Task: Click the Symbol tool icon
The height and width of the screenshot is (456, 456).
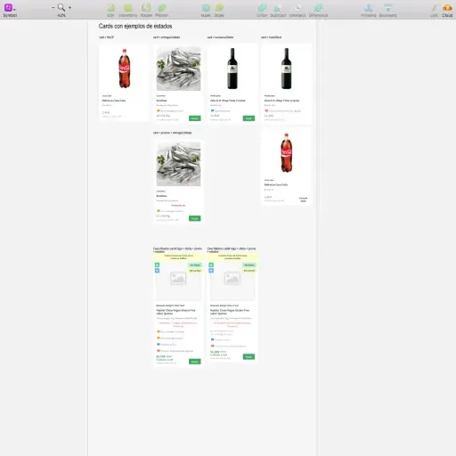Action: click(x=8, y=7)
